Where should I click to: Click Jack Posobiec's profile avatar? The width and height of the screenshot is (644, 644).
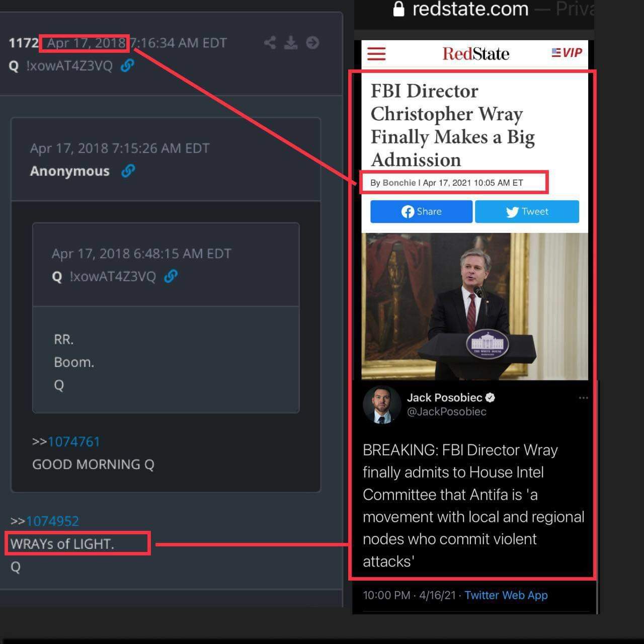[x=382, y=405]
